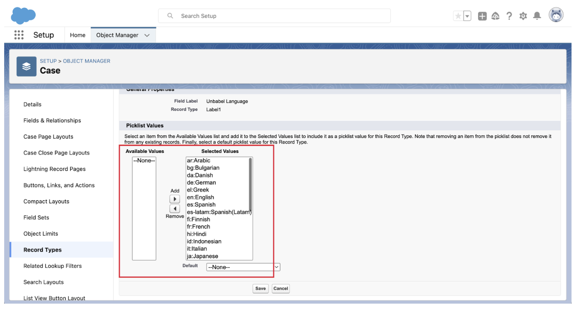This screenshot has height=309, width=579.
Task: Open Details in the sidebar
Action: click(33, 105)
